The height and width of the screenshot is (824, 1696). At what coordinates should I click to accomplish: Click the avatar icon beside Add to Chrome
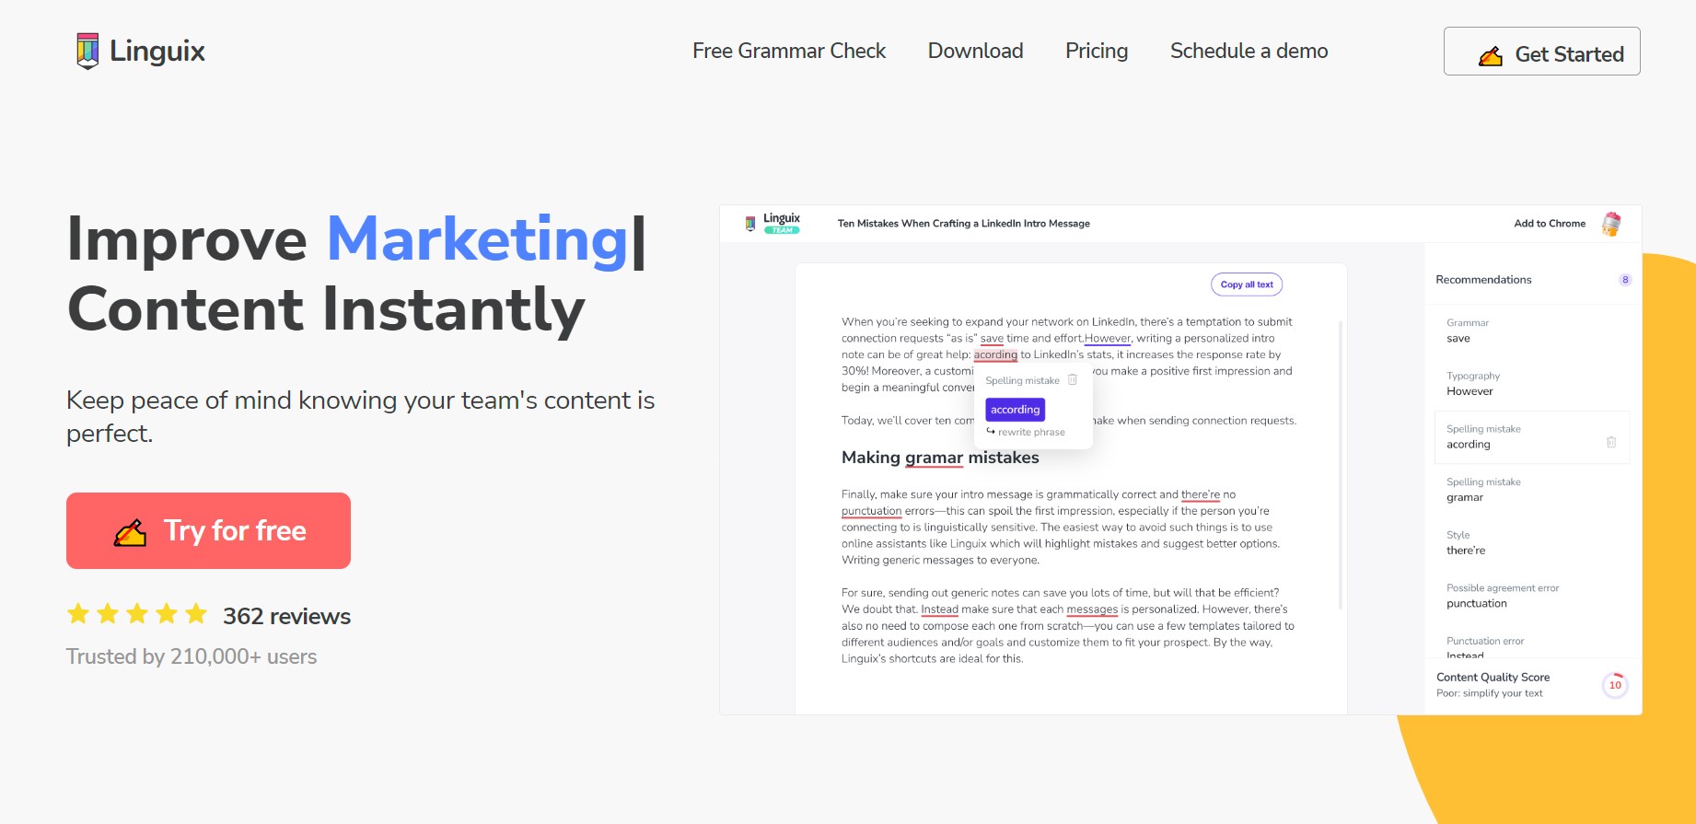click(1611, 224)
